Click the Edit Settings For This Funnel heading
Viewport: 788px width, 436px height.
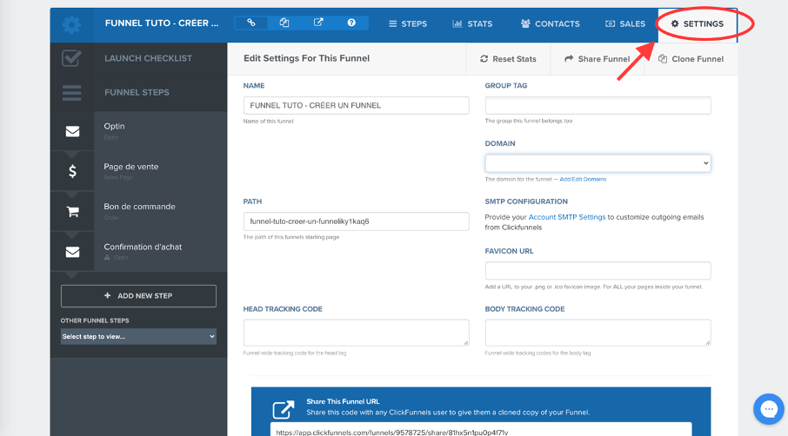pyautogui.click(x=306, y=58)
